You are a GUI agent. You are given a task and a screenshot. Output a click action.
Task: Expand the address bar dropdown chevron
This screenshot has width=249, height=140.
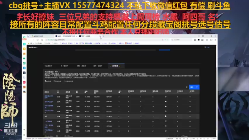[167, 40]
